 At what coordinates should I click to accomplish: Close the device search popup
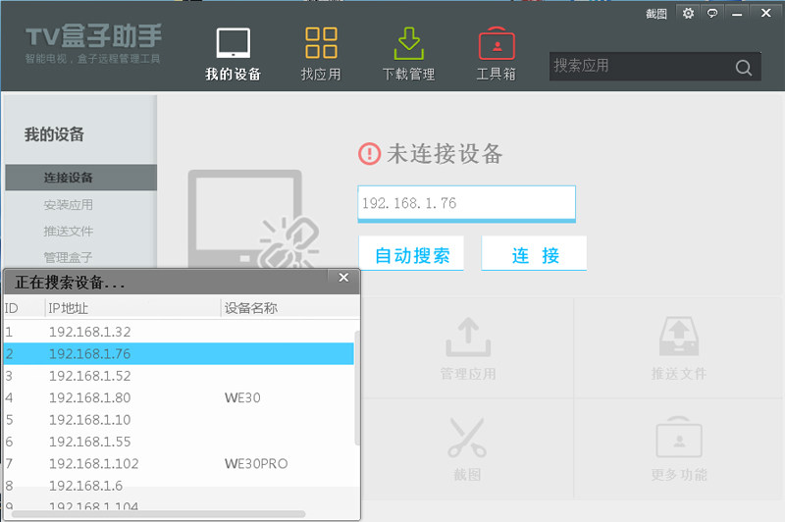[343, 278]
